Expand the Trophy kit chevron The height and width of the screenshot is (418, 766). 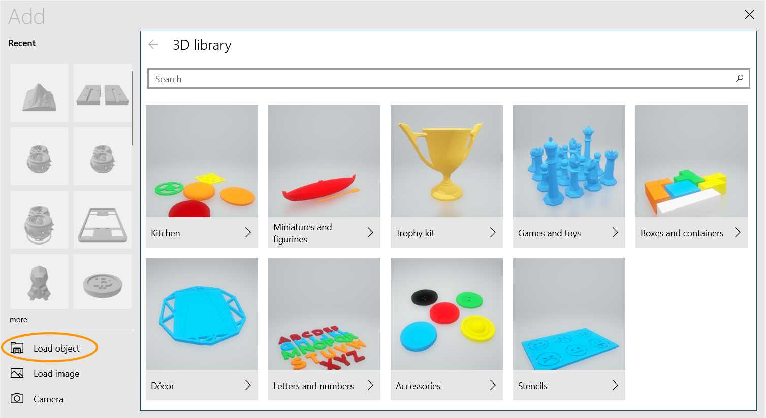[x=493, y=233]
